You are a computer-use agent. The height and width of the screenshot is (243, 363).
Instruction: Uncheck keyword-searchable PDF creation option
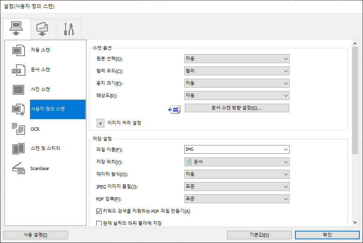coord(99,211)
